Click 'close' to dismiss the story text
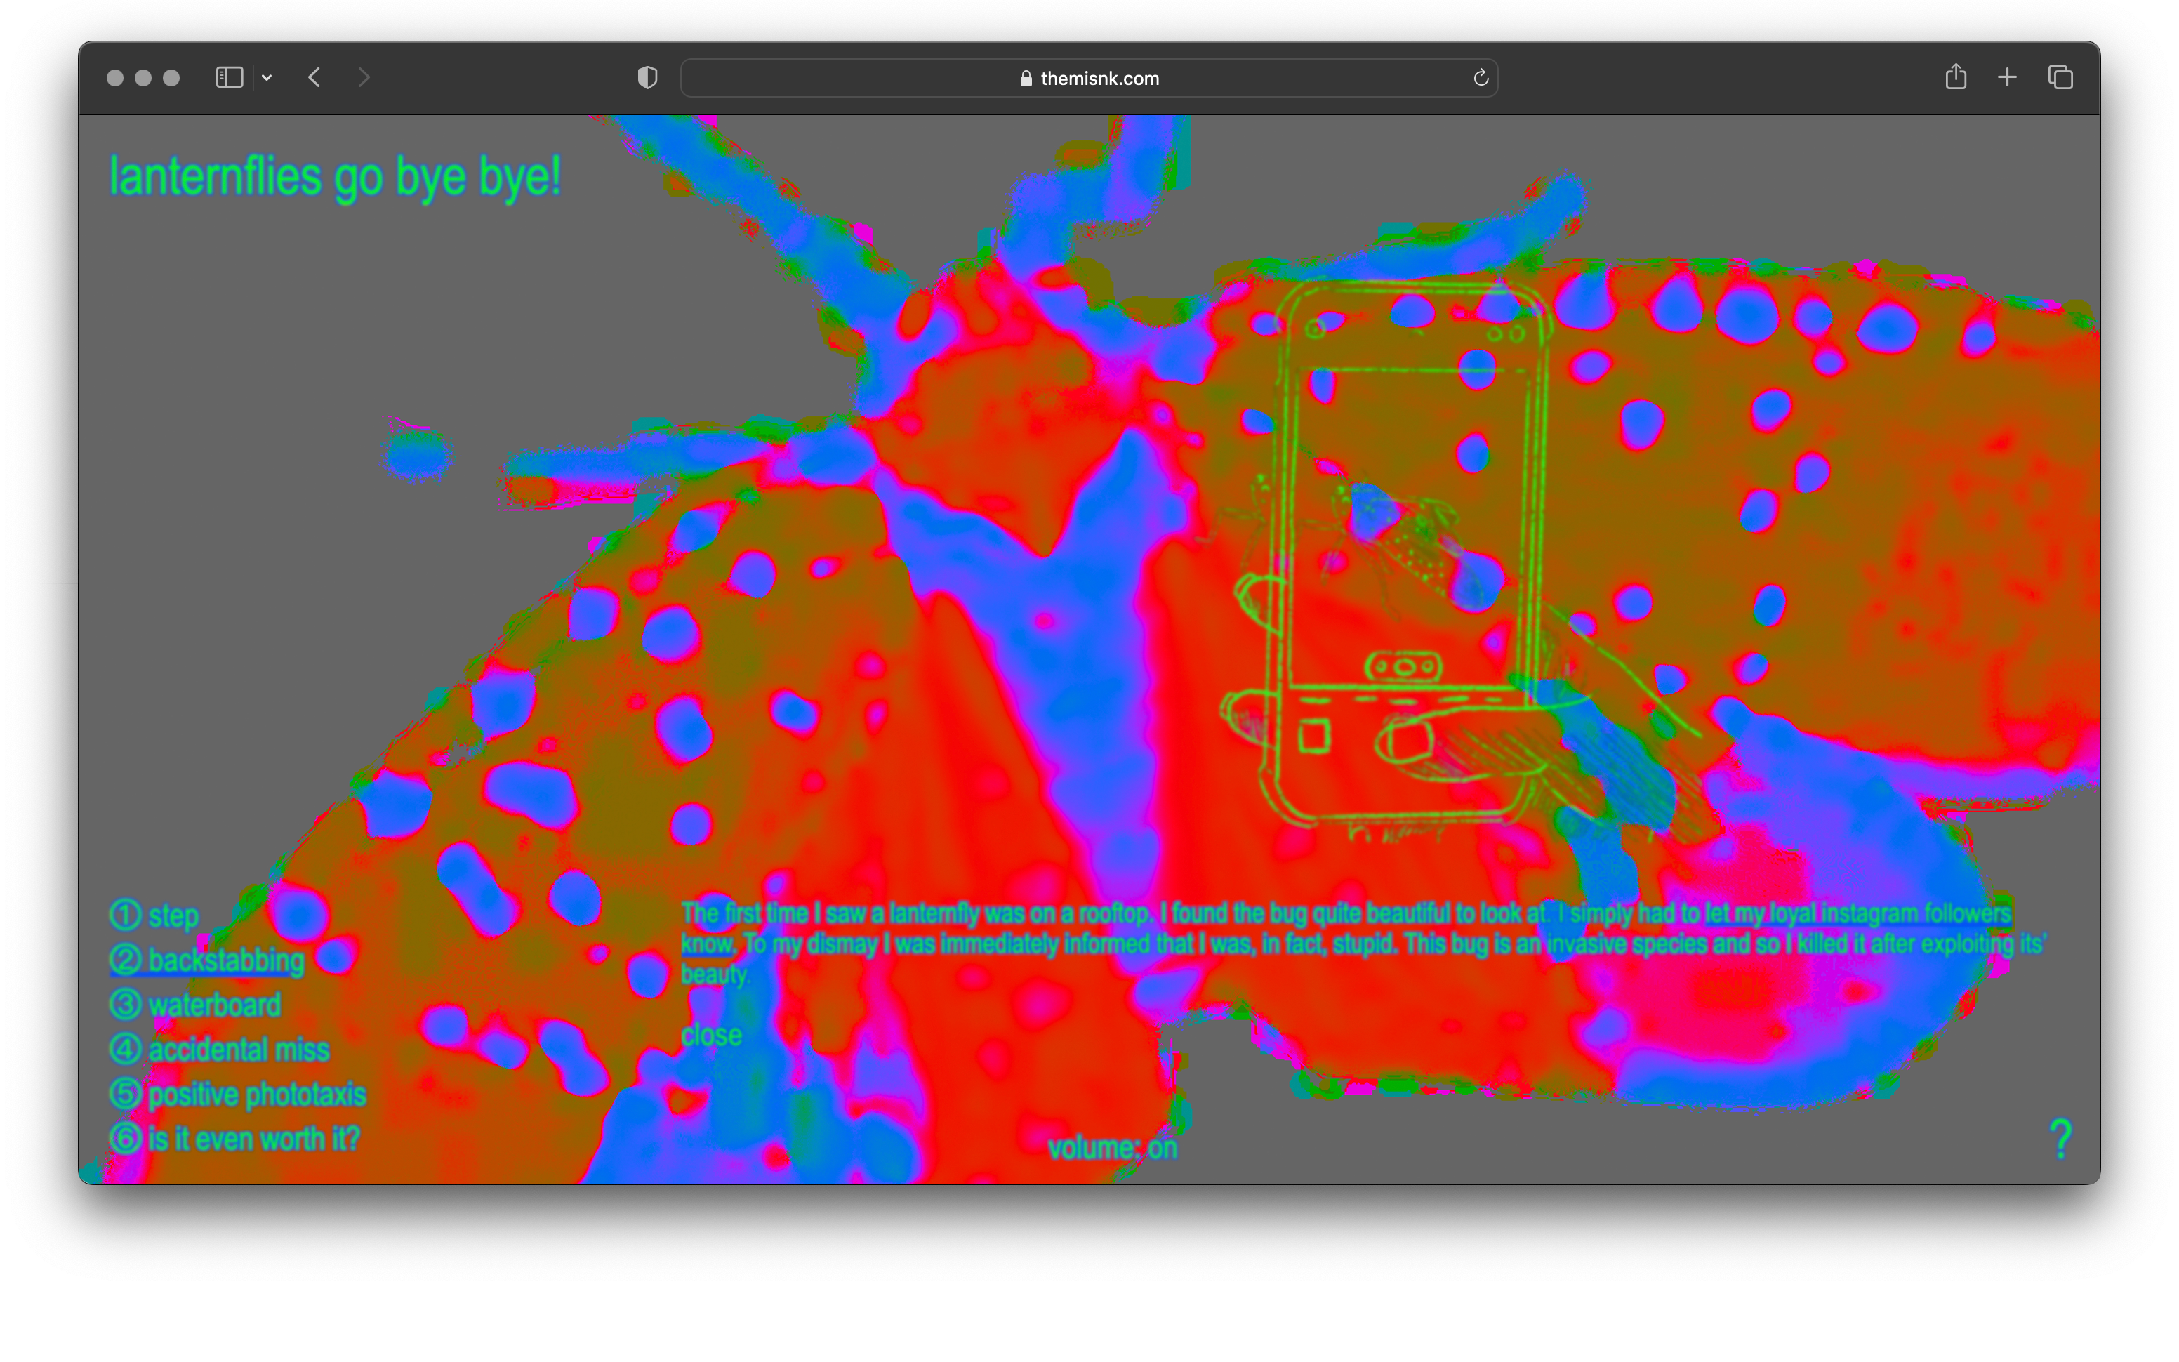 click(711, 1035)
